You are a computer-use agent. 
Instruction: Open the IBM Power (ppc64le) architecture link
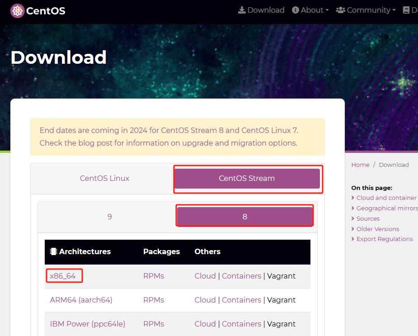click(x=87, y=324)
